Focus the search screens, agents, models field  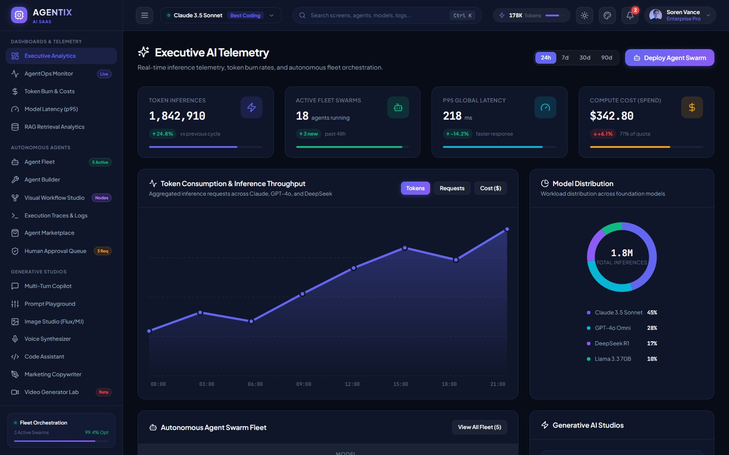coord(387,15)
